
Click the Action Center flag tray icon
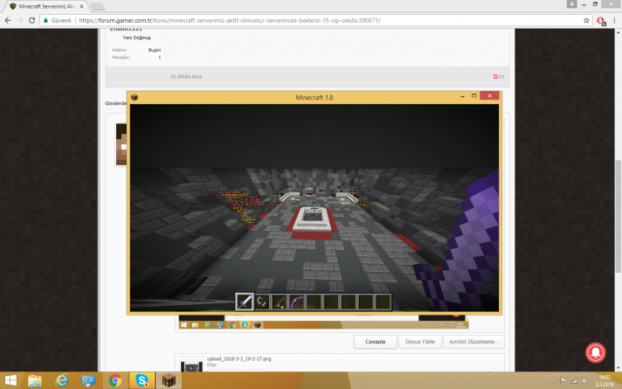(x=563, y=381)
